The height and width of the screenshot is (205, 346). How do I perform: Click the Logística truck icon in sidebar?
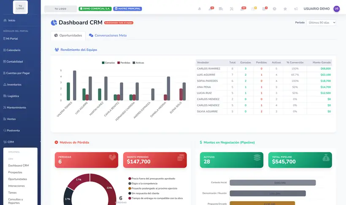tap(5, 96)
